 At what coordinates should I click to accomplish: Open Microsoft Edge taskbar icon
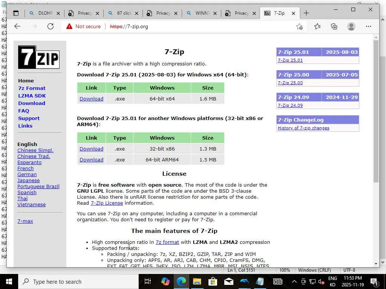181,281
